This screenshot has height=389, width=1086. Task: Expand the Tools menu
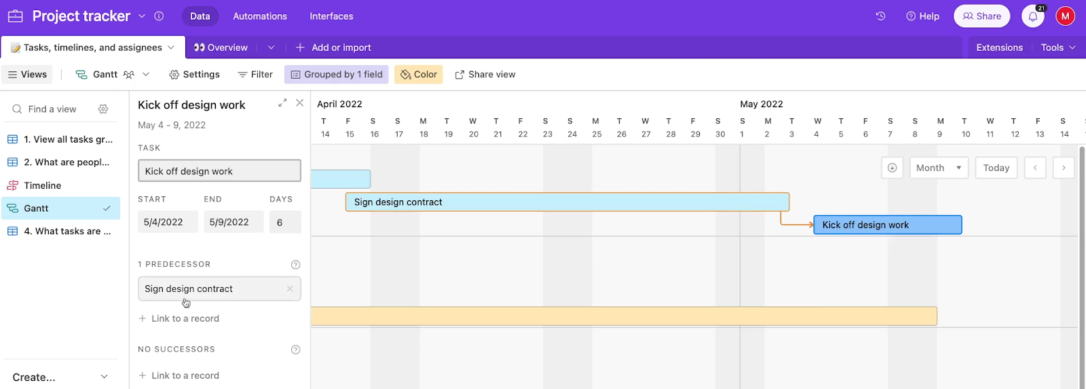[x=1057, y=48]
